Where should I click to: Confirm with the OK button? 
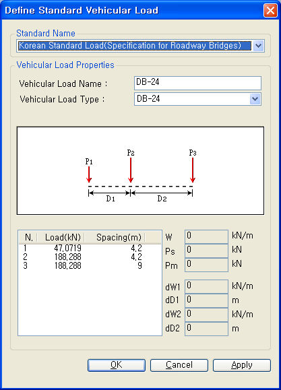[117, 365]
